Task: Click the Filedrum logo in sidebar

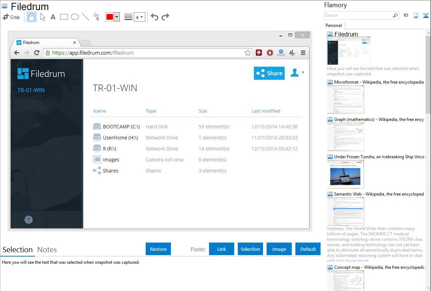Action: [x=41, y=74]
